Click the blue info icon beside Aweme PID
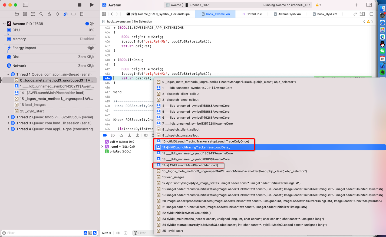Image resolution: width=386 pixels, height=237 pixels. click(87, 24)
